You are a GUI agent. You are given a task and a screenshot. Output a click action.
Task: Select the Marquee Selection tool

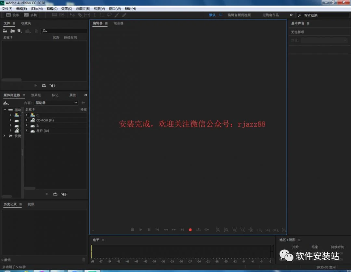tap(102, 15)
